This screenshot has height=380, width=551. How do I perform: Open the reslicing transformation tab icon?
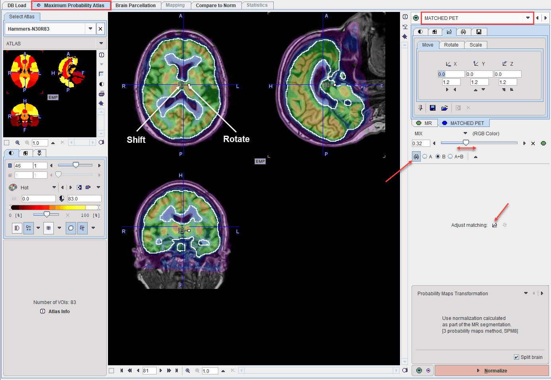[x=449, y=32]
